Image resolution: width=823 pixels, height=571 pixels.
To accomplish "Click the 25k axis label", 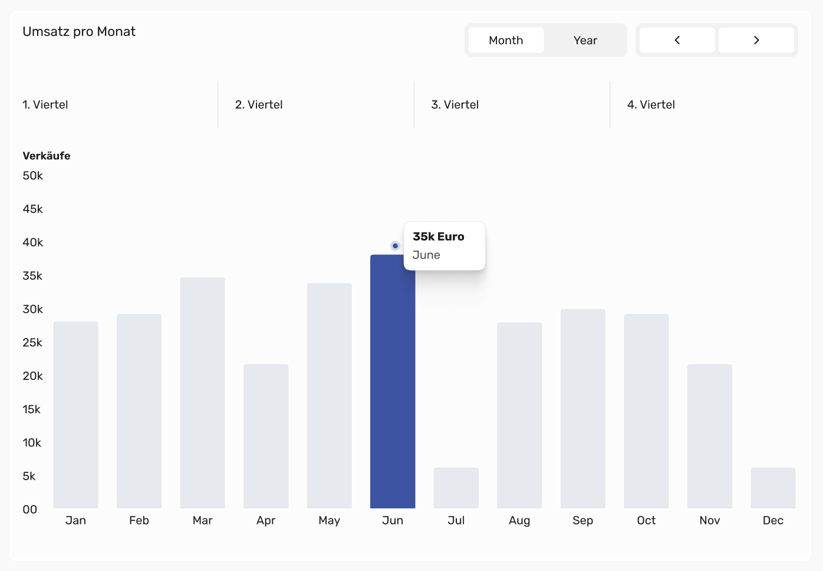I will click(32, 343).
